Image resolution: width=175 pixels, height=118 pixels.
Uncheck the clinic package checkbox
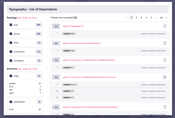pos(11,43)
